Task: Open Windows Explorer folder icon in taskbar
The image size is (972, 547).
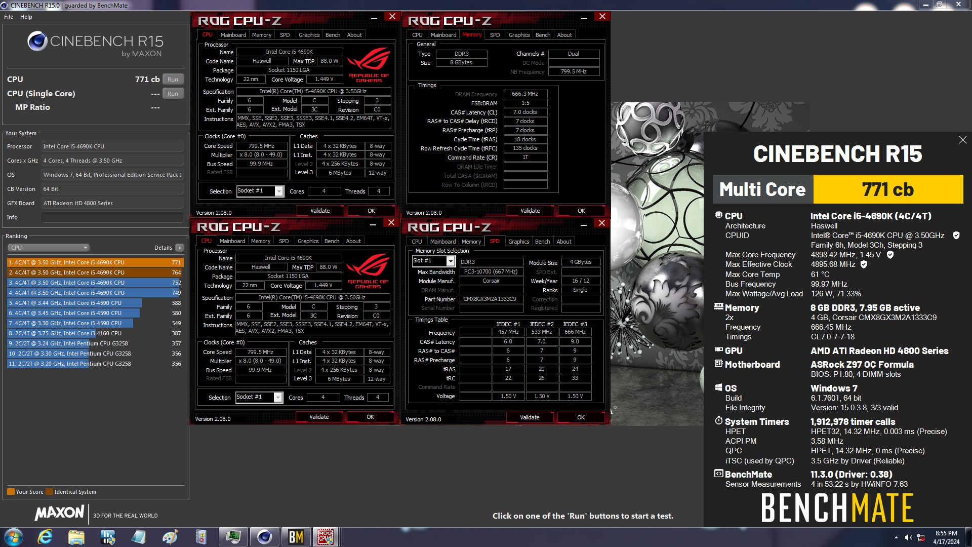Action: pos(76,537)
